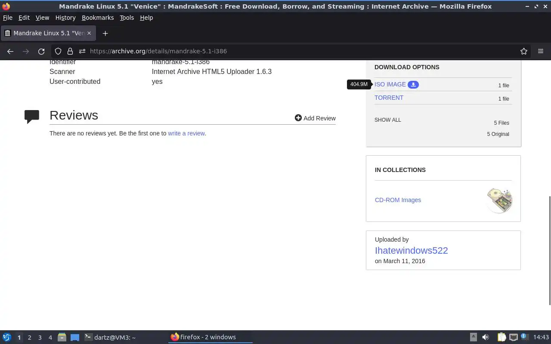Image resolution: width=551 pixels, height=344 pixels.
Task: Open the Edit menu
Action: (x=24, y=18)
